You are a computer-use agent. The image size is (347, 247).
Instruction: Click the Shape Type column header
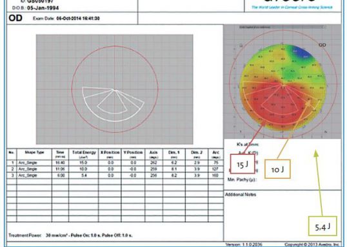pyautogui.click(x=34, y=154)
